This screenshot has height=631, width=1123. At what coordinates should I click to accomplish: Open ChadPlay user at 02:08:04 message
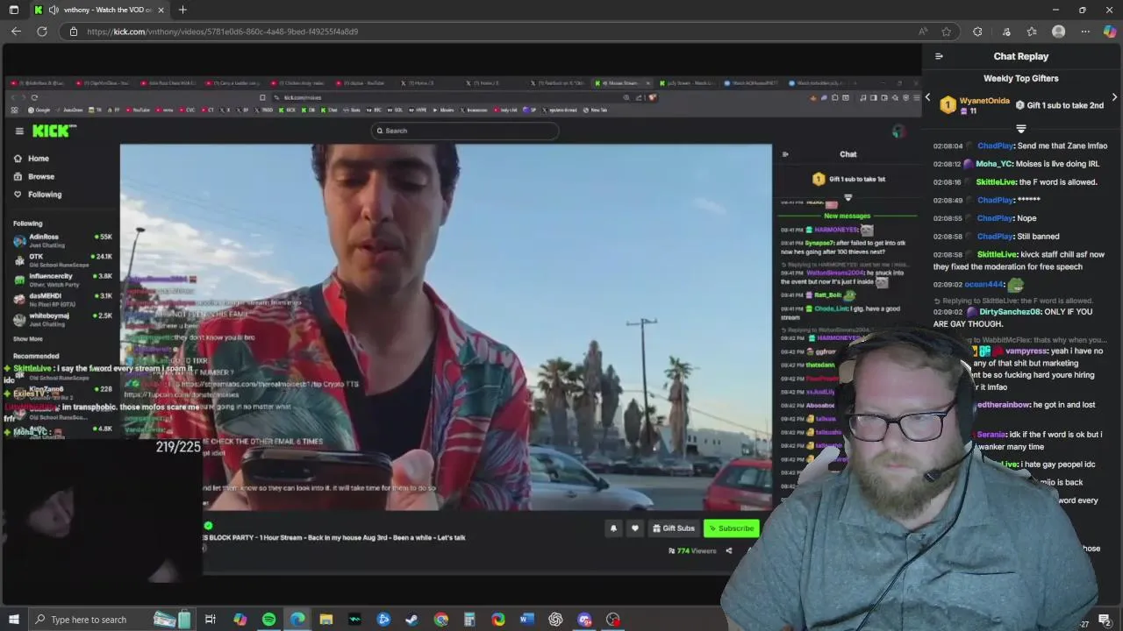point(995,145)
